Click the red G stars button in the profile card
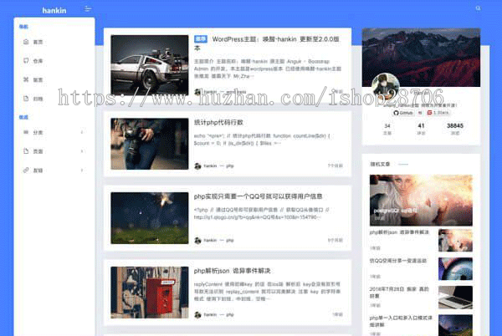Image resolution: width=502 pixels, height=336 pixels. point(438,113)
